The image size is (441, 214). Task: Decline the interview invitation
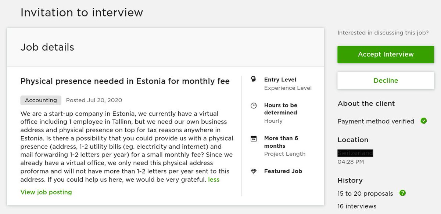pyautogui.click(x=386, y=81)
